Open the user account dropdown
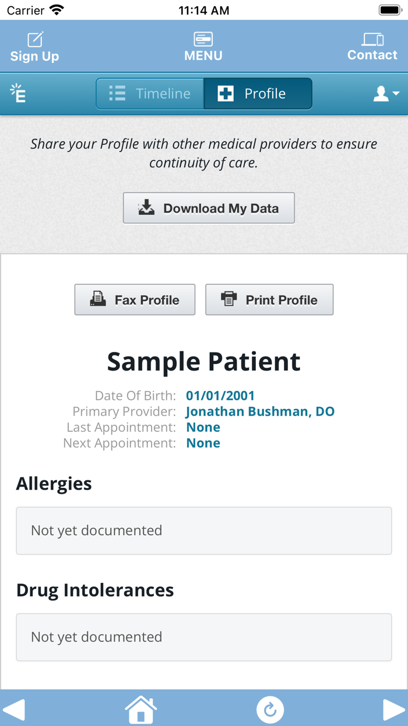The width and height of the screenshot is (408, 726). click(386, 93)
